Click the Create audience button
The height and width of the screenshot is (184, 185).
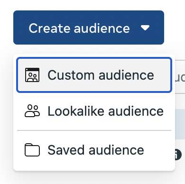(x=89, y=28)
